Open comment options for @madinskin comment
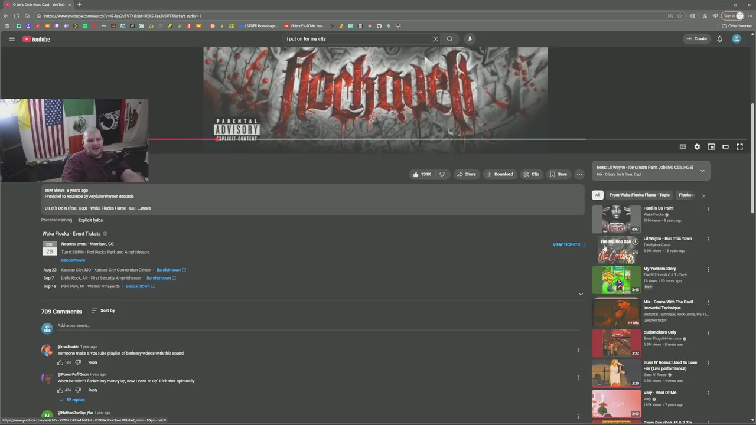The height and width of the screenshot is (425, 756). (x=578, y=350)
